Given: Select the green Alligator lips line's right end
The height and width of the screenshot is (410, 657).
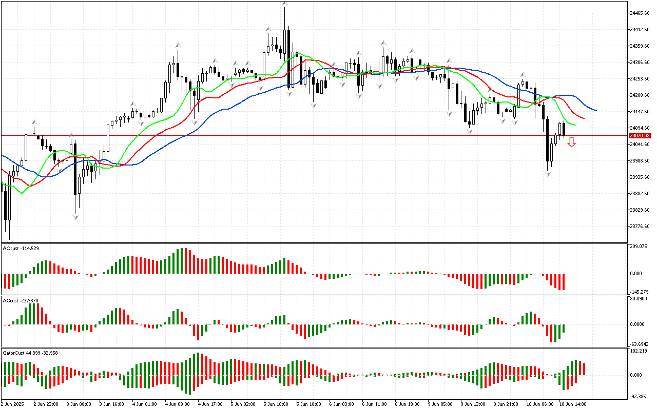Looking at the screenshot, I should (575, 125).
